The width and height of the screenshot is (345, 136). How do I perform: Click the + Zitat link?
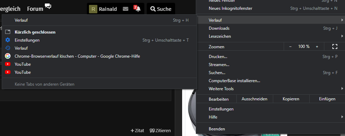(137, 130)
